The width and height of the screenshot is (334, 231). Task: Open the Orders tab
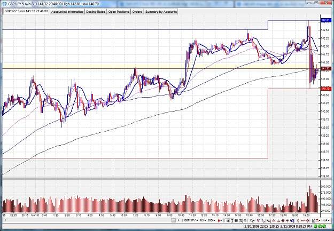(x=137, y=12)
